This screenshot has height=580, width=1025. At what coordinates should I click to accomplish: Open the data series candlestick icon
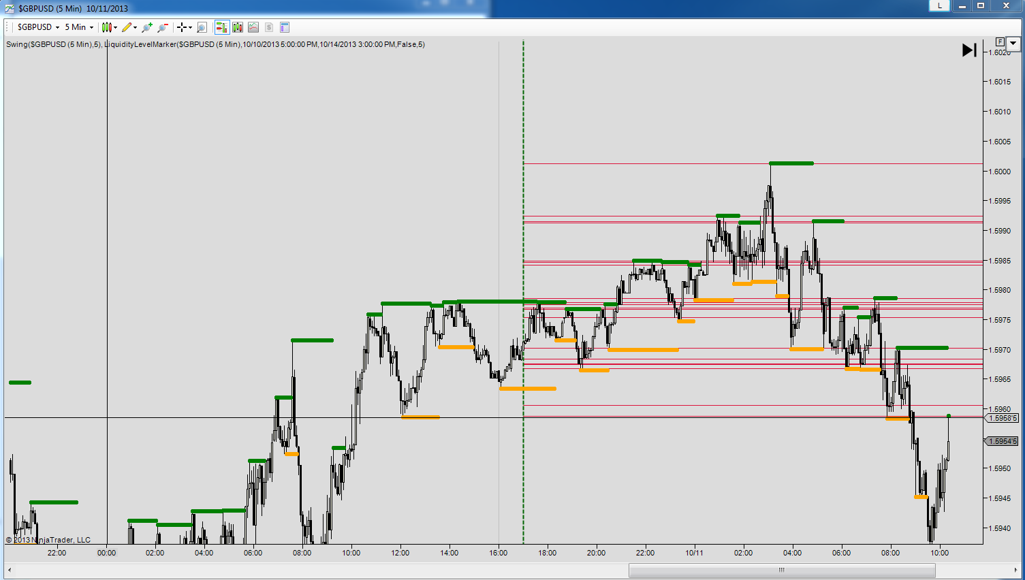coord(238,27)
